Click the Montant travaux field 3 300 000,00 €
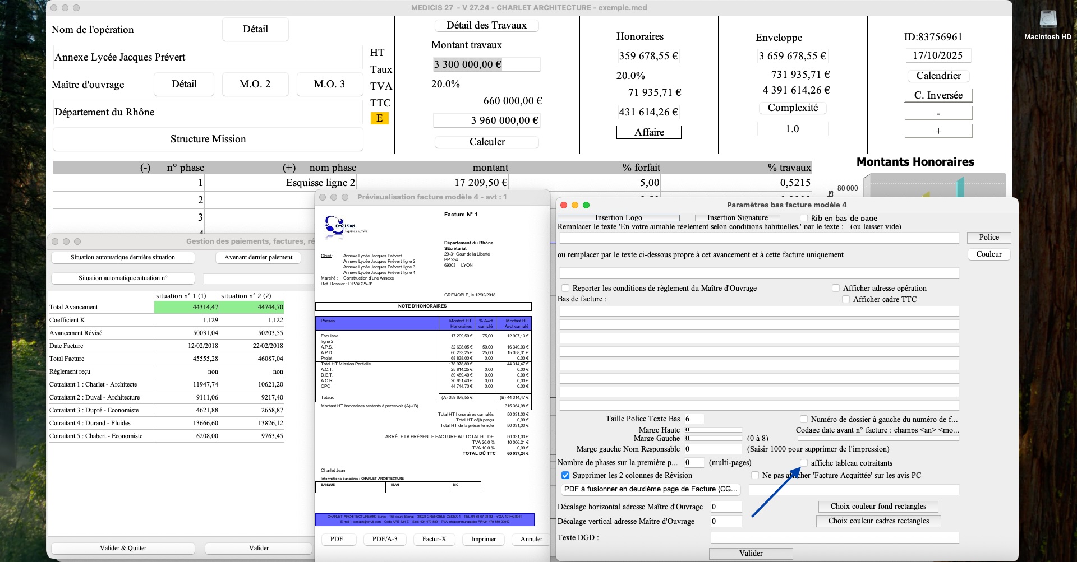Image resolution: width=1077 pixels, height=562 pixels. click(x=486, y=64)
